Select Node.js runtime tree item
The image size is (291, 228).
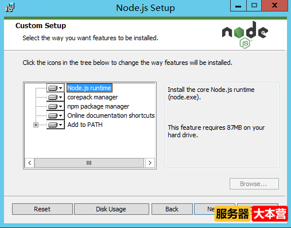(x=90, y=88)
